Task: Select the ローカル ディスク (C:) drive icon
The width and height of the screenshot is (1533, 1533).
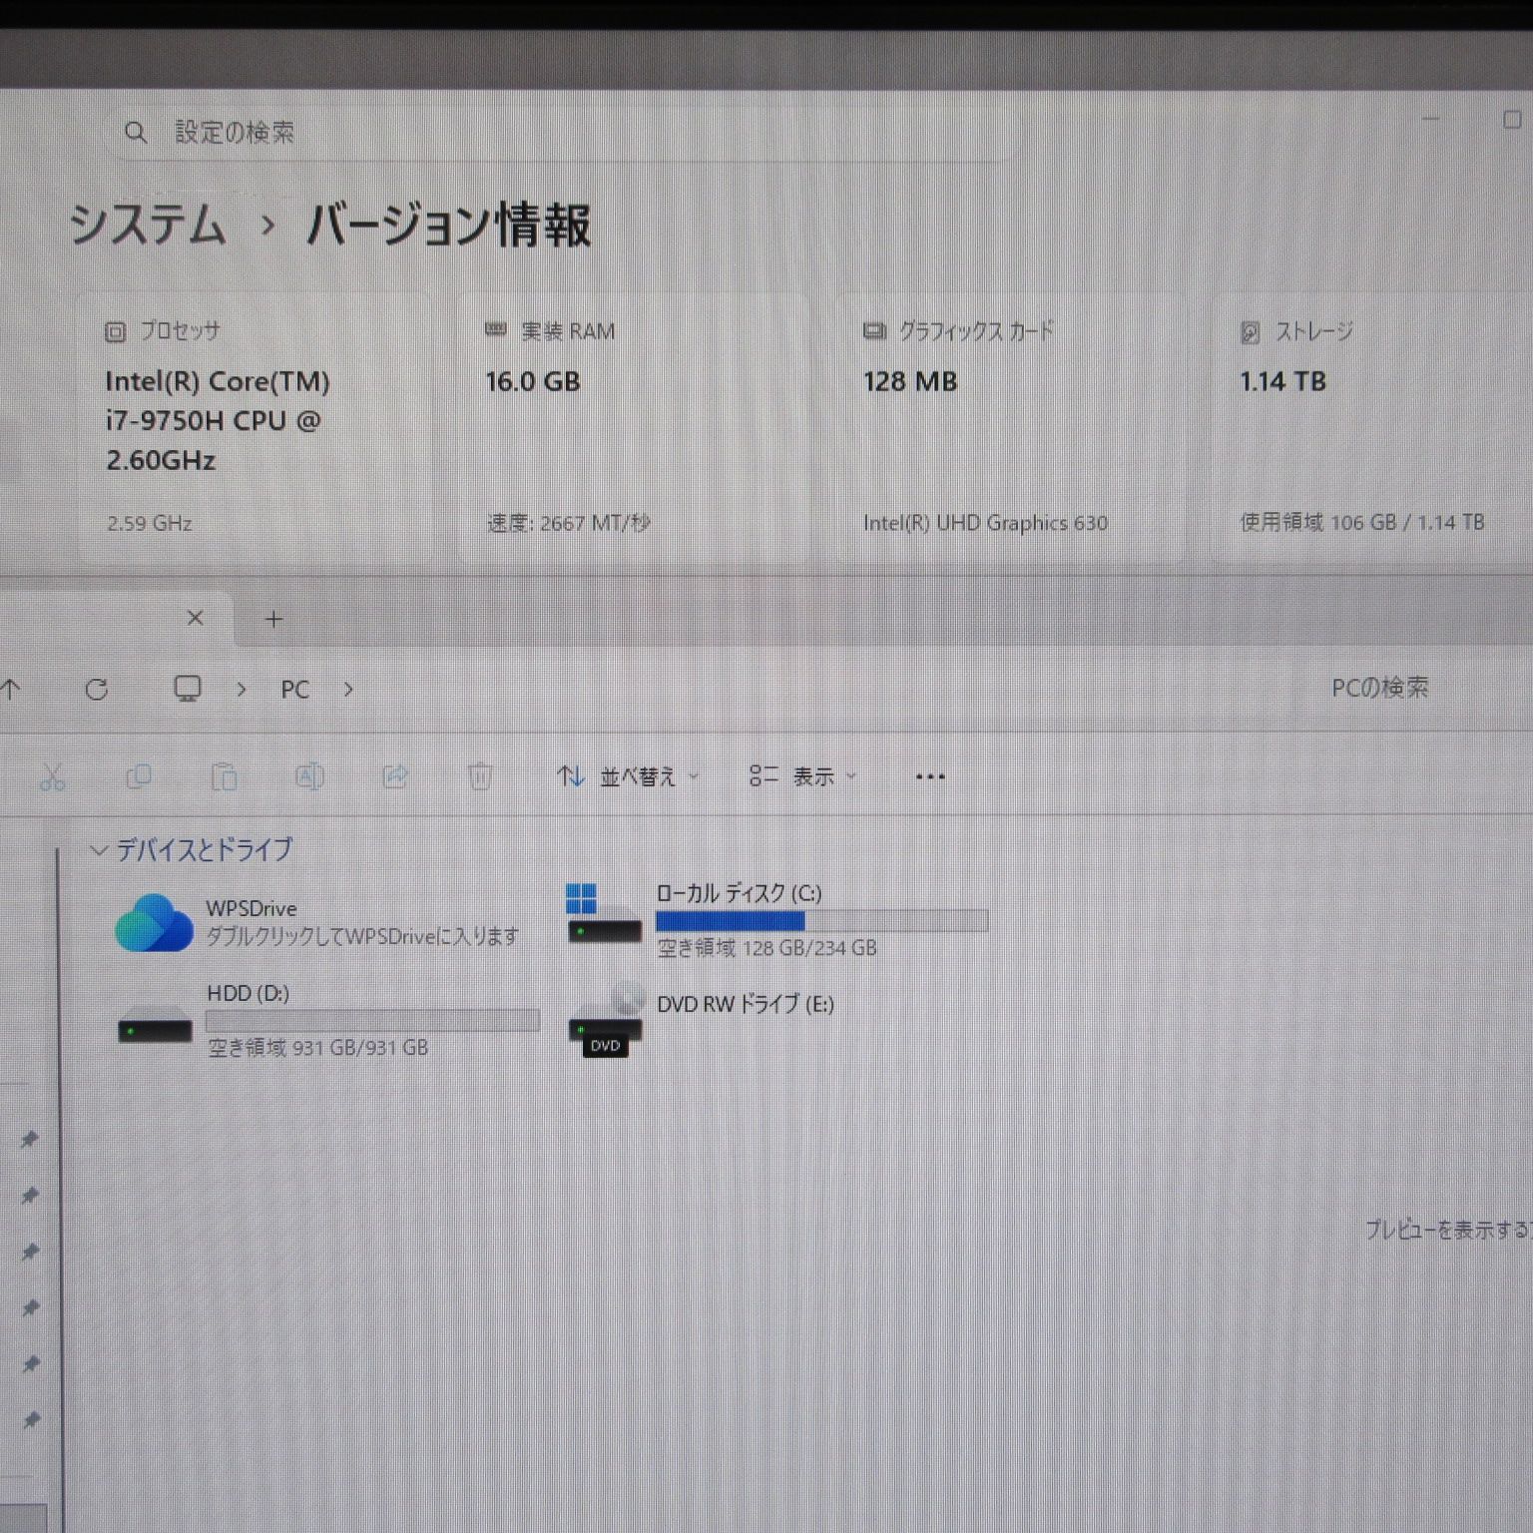Action: (603, 913)
